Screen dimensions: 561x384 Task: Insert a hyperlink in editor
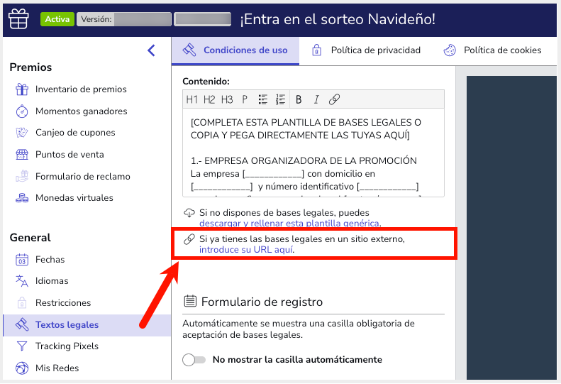(x=334, y=99)
